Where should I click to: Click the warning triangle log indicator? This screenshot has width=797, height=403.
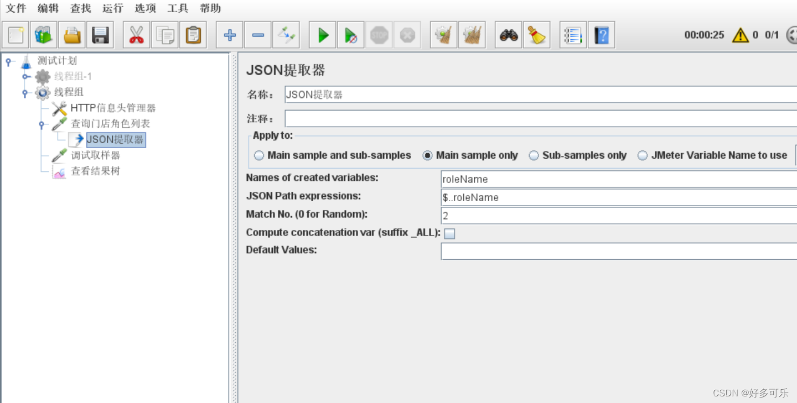point(741,35)
